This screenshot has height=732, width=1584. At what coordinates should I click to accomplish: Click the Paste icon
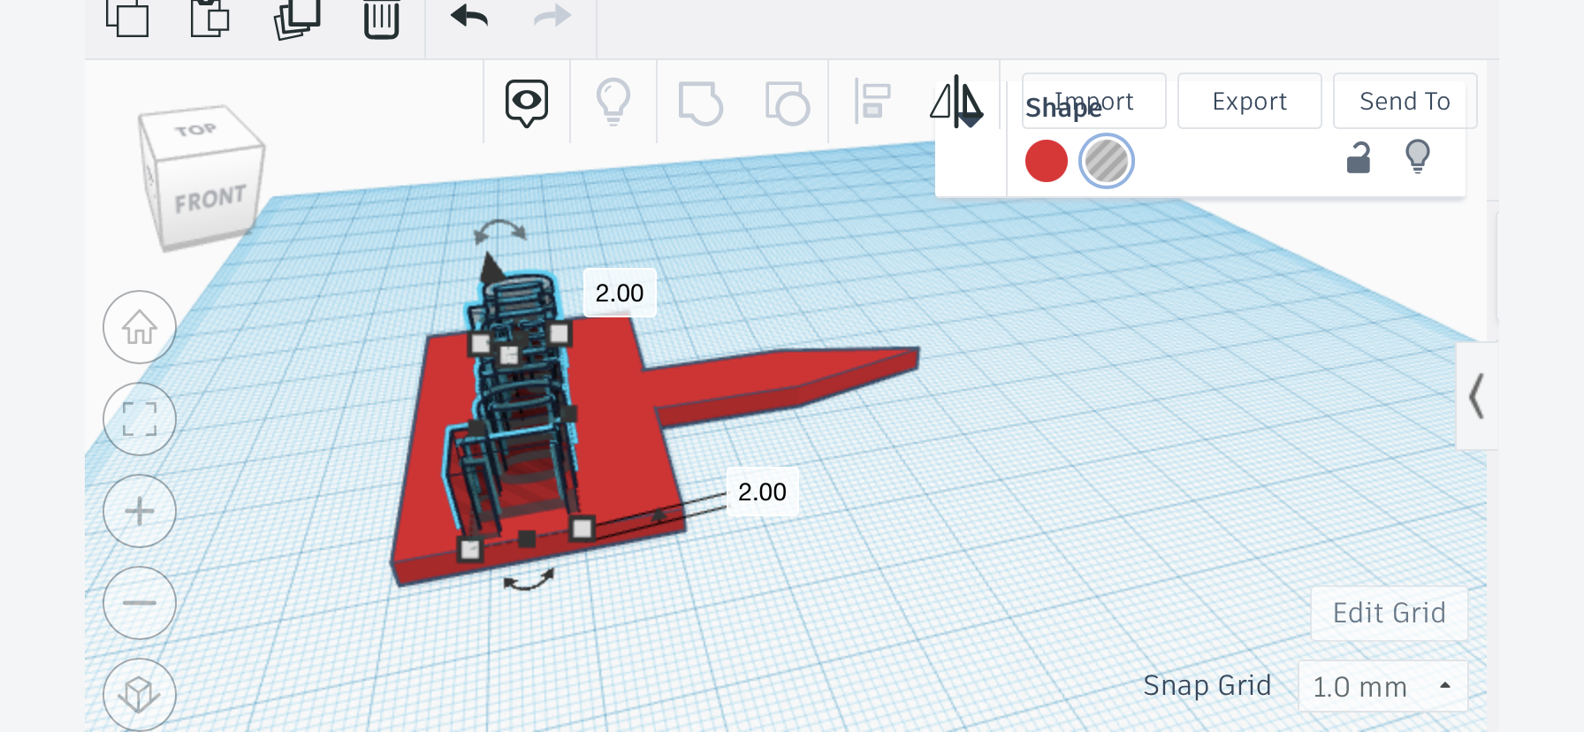point(210,18)
